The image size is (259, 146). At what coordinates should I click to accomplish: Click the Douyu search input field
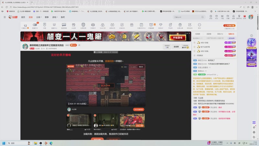pos(187,17)
